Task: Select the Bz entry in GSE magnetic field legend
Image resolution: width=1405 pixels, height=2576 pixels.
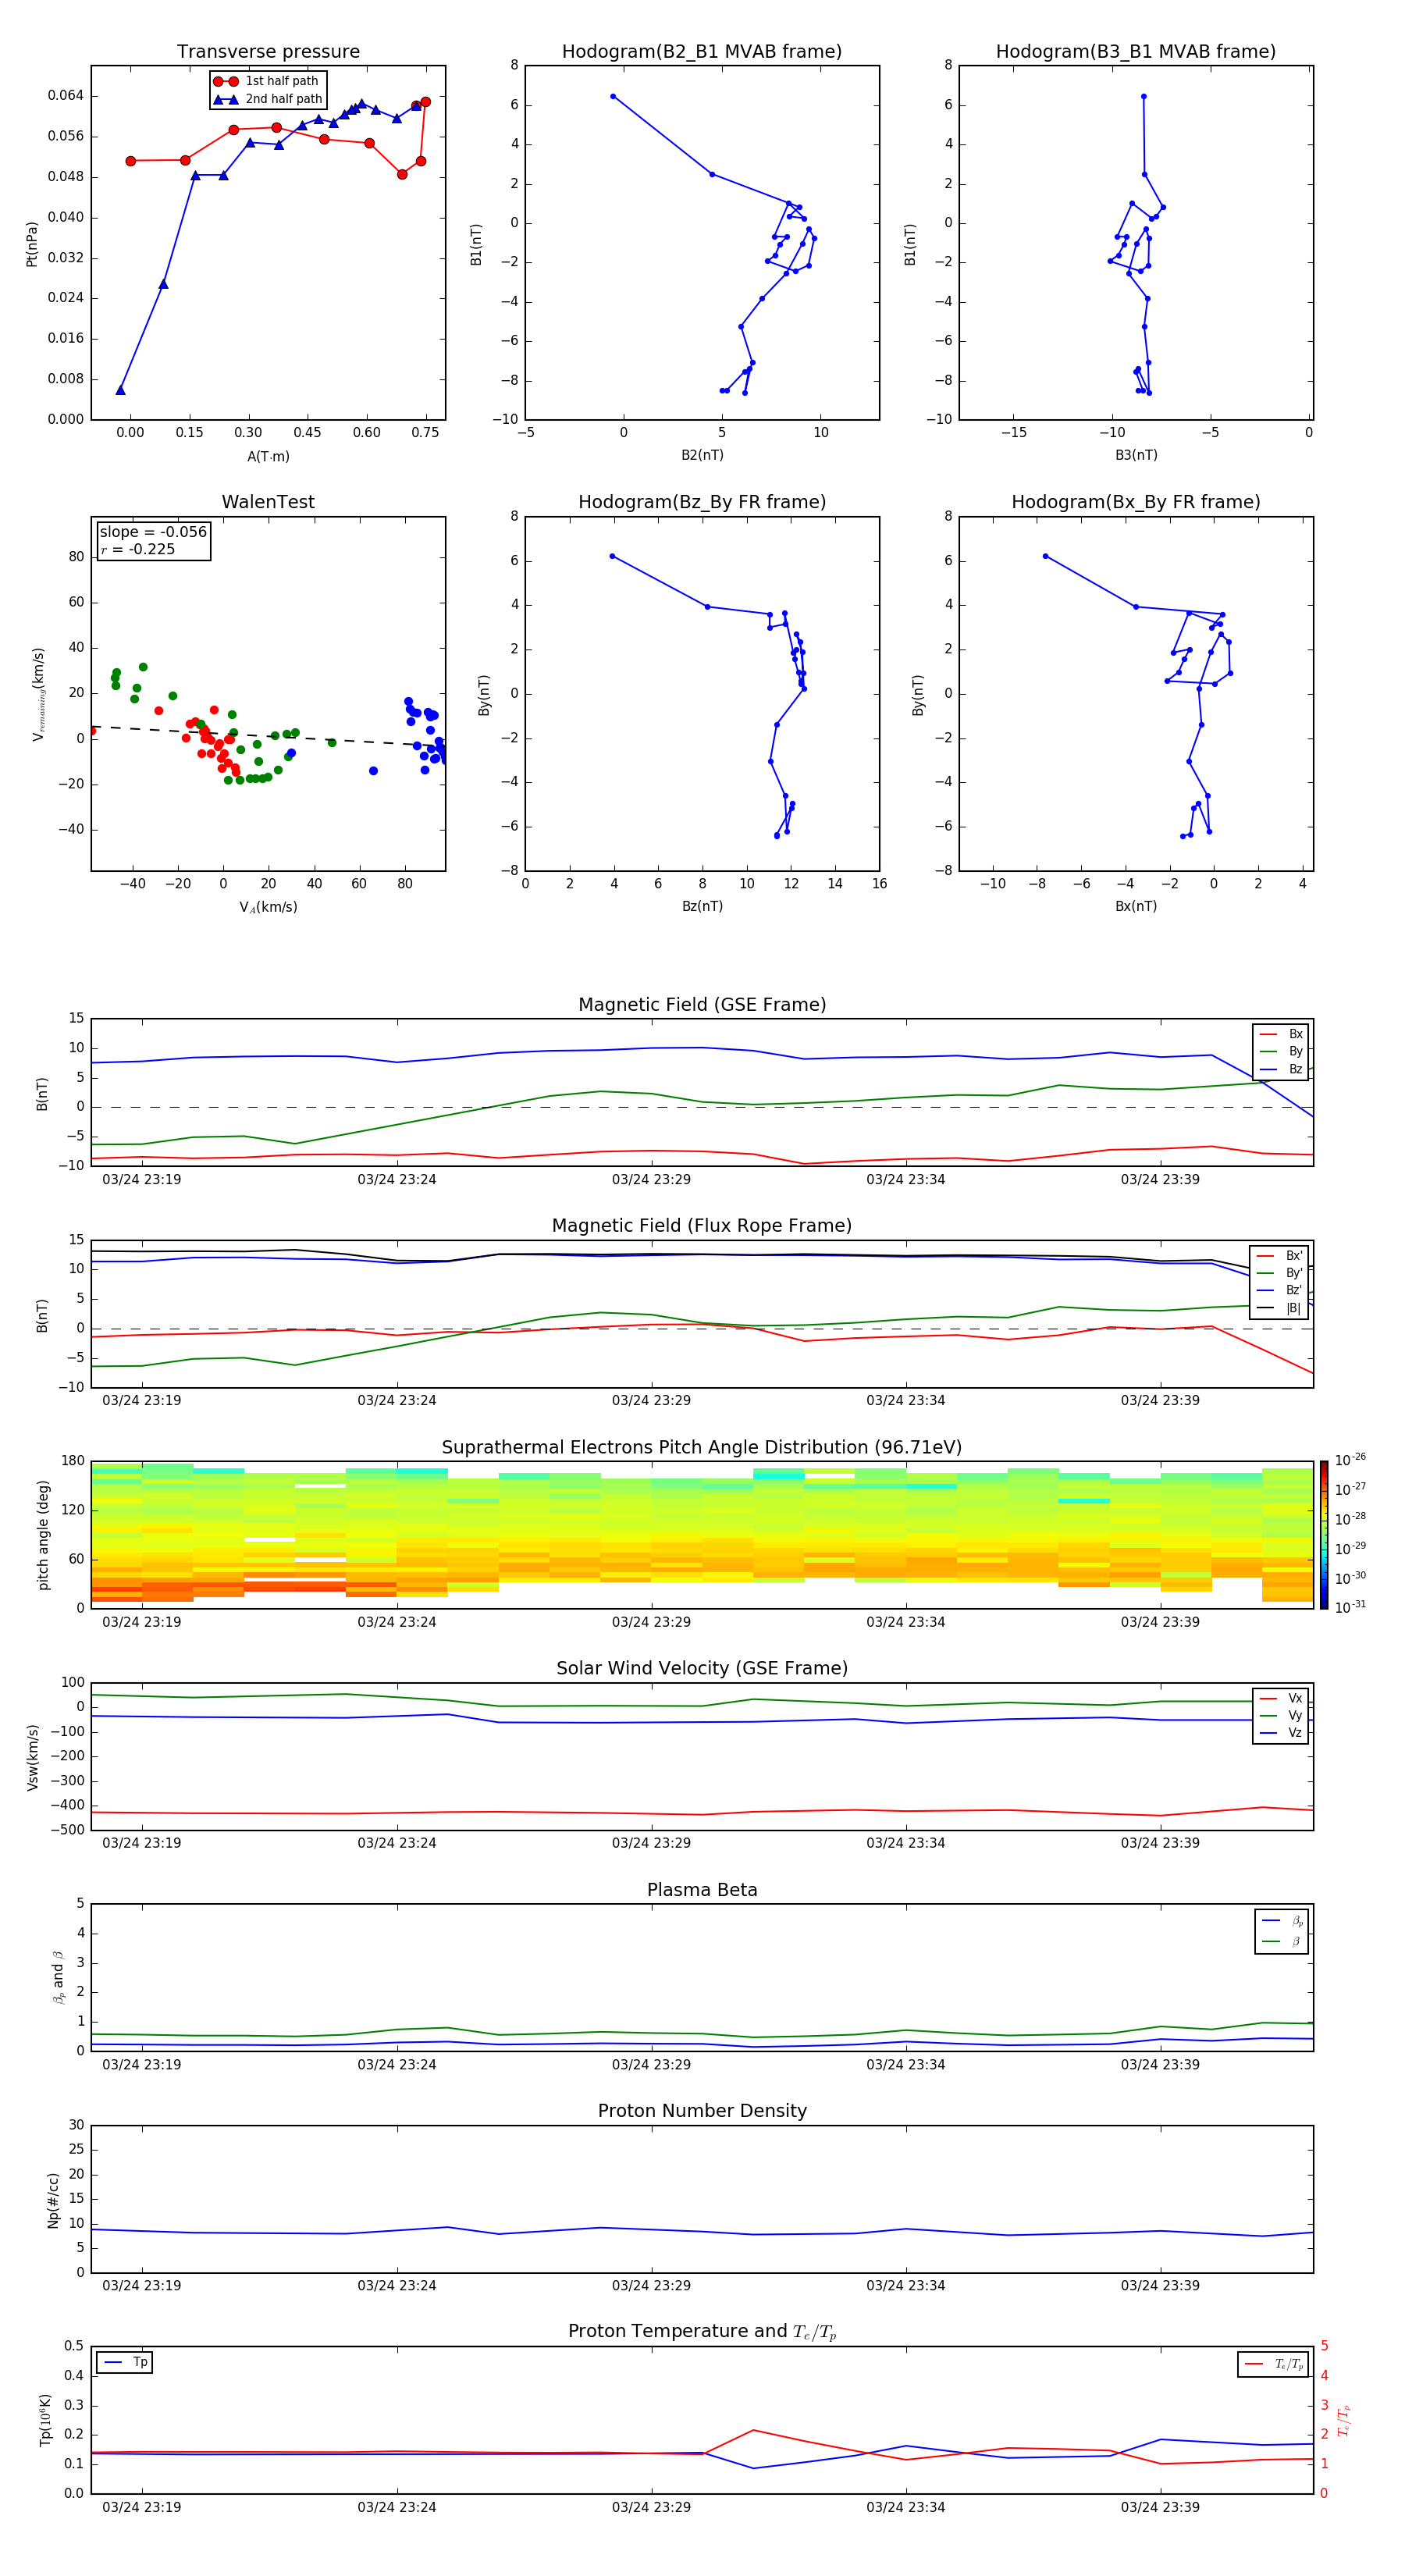Action: pyautogui.click(x=1281, y=1069)
